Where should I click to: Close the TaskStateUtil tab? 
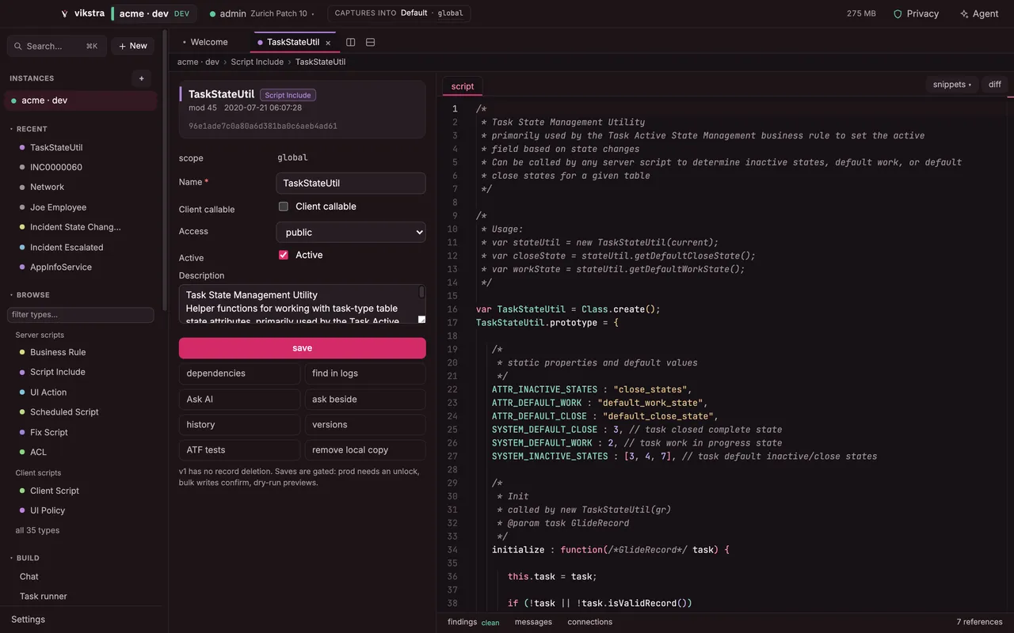(x=328, y=43)
